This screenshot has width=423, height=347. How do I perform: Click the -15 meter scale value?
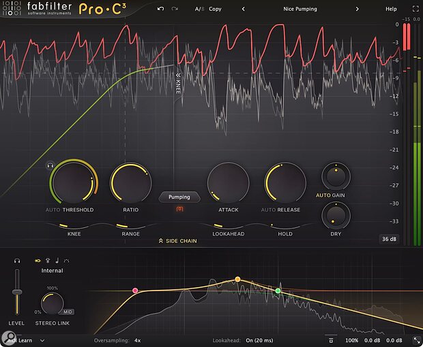pos(406,19)
